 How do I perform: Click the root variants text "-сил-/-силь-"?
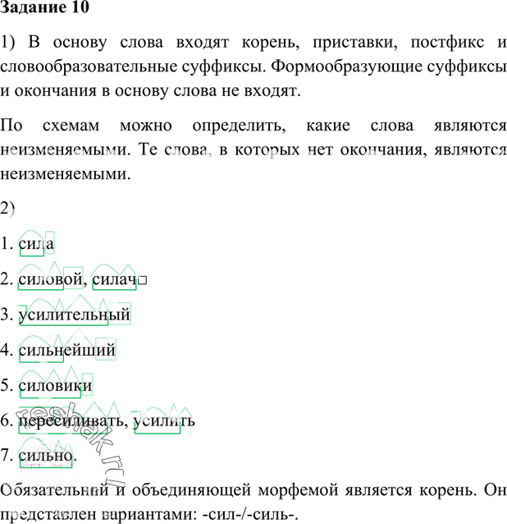click(249, 515)
